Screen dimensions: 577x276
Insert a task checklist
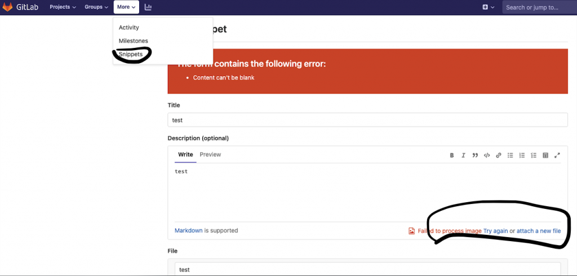(534, 155)
